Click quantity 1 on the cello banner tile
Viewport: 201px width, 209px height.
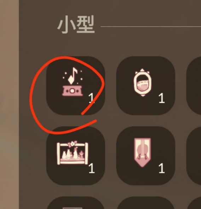pyautogui.click(x=162, y=168)
